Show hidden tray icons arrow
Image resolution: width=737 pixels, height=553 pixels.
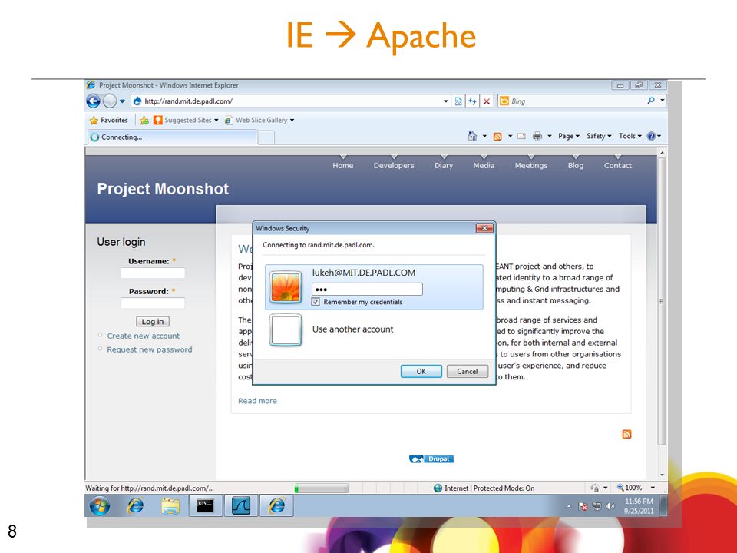[x=569, y=506]
